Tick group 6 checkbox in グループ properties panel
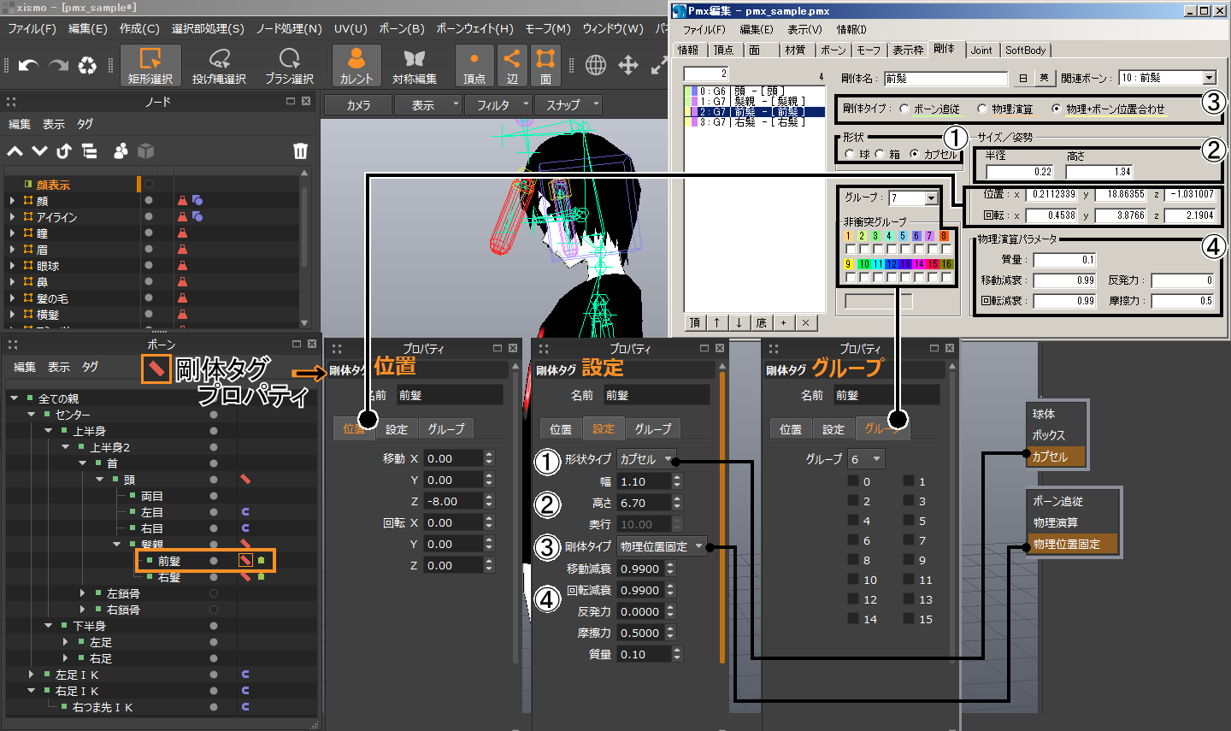Viewport: 1231px width, 731px height. point(853,540)
